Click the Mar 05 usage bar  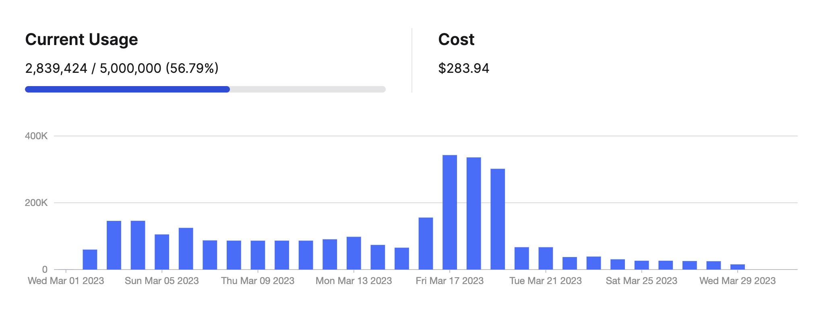pyautogui.click(x=162, y=252)
